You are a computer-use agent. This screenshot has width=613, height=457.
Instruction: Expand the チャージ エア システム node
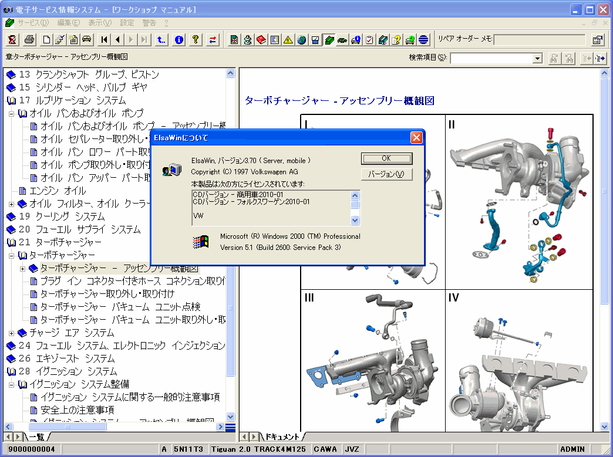11,333
